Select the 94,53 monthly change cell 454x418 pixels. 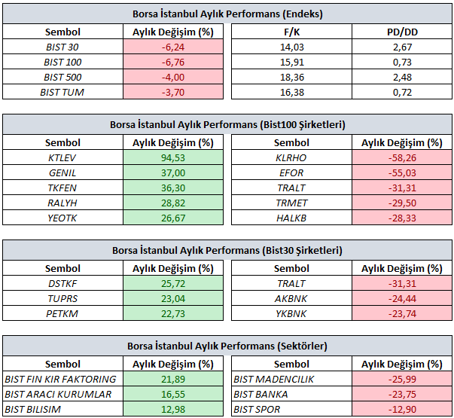pos(173,157)
